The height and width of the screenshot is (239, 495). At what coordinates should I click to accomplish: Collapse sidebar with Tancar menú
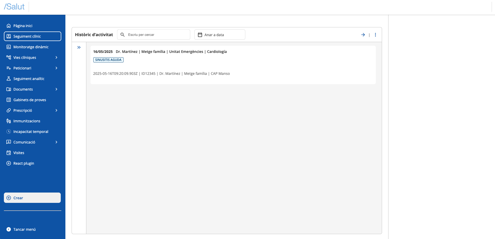(x=24, y=229)
